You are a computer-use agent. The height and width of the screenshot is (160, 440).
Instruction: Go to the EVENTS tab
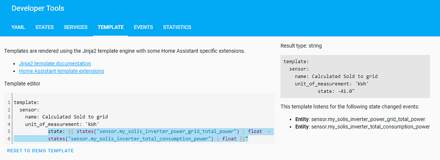click(x=143, y=27)
